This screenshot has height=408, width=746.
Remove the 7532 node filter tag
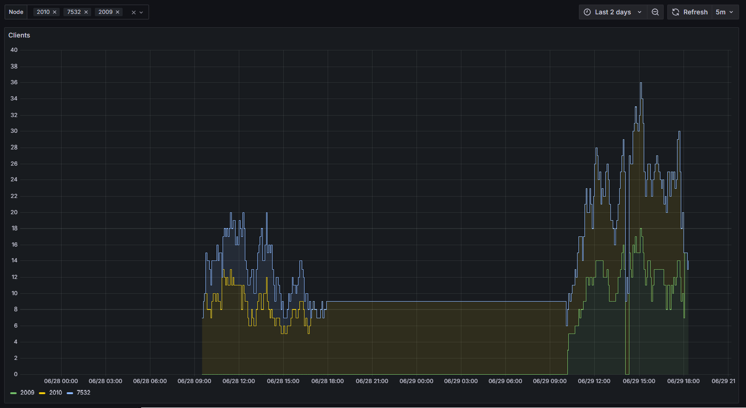[86, 12]
